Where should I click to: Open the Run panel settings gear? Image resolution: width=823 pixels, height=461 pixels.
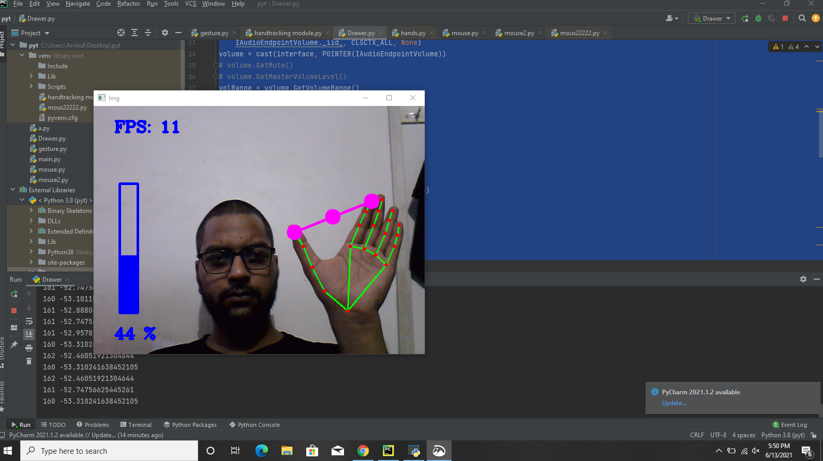click(803, 279)
